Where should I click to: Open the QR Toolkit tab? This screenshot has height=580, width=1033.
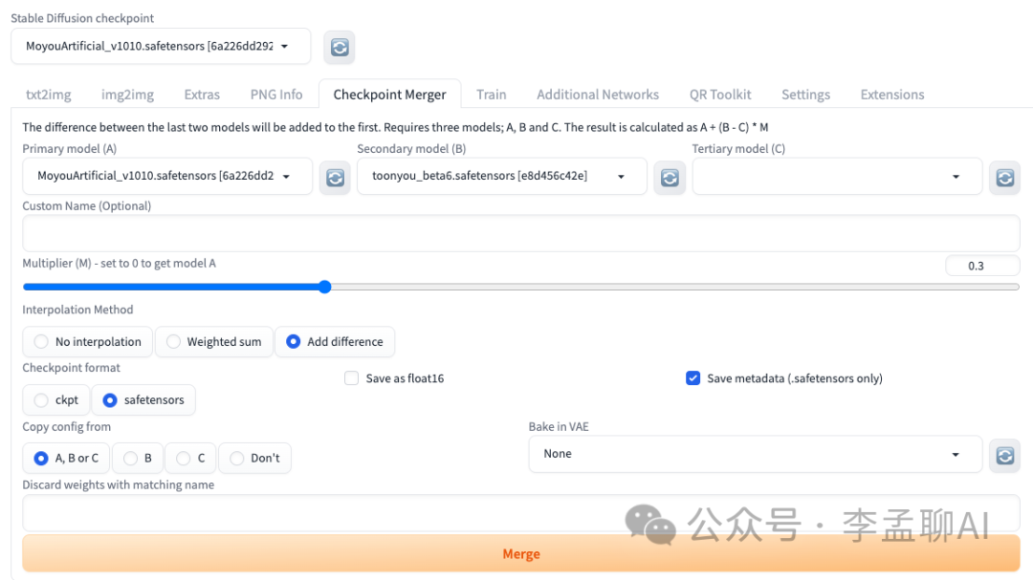tap(720, 95)
